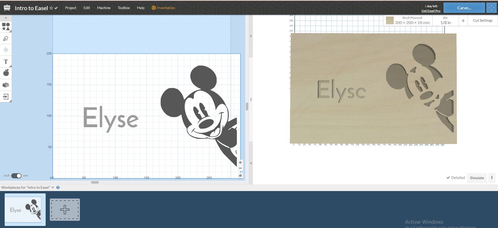Select the Elyse text on canvas
This screenshot has height=228, width=498.
(x=111, y=119)
